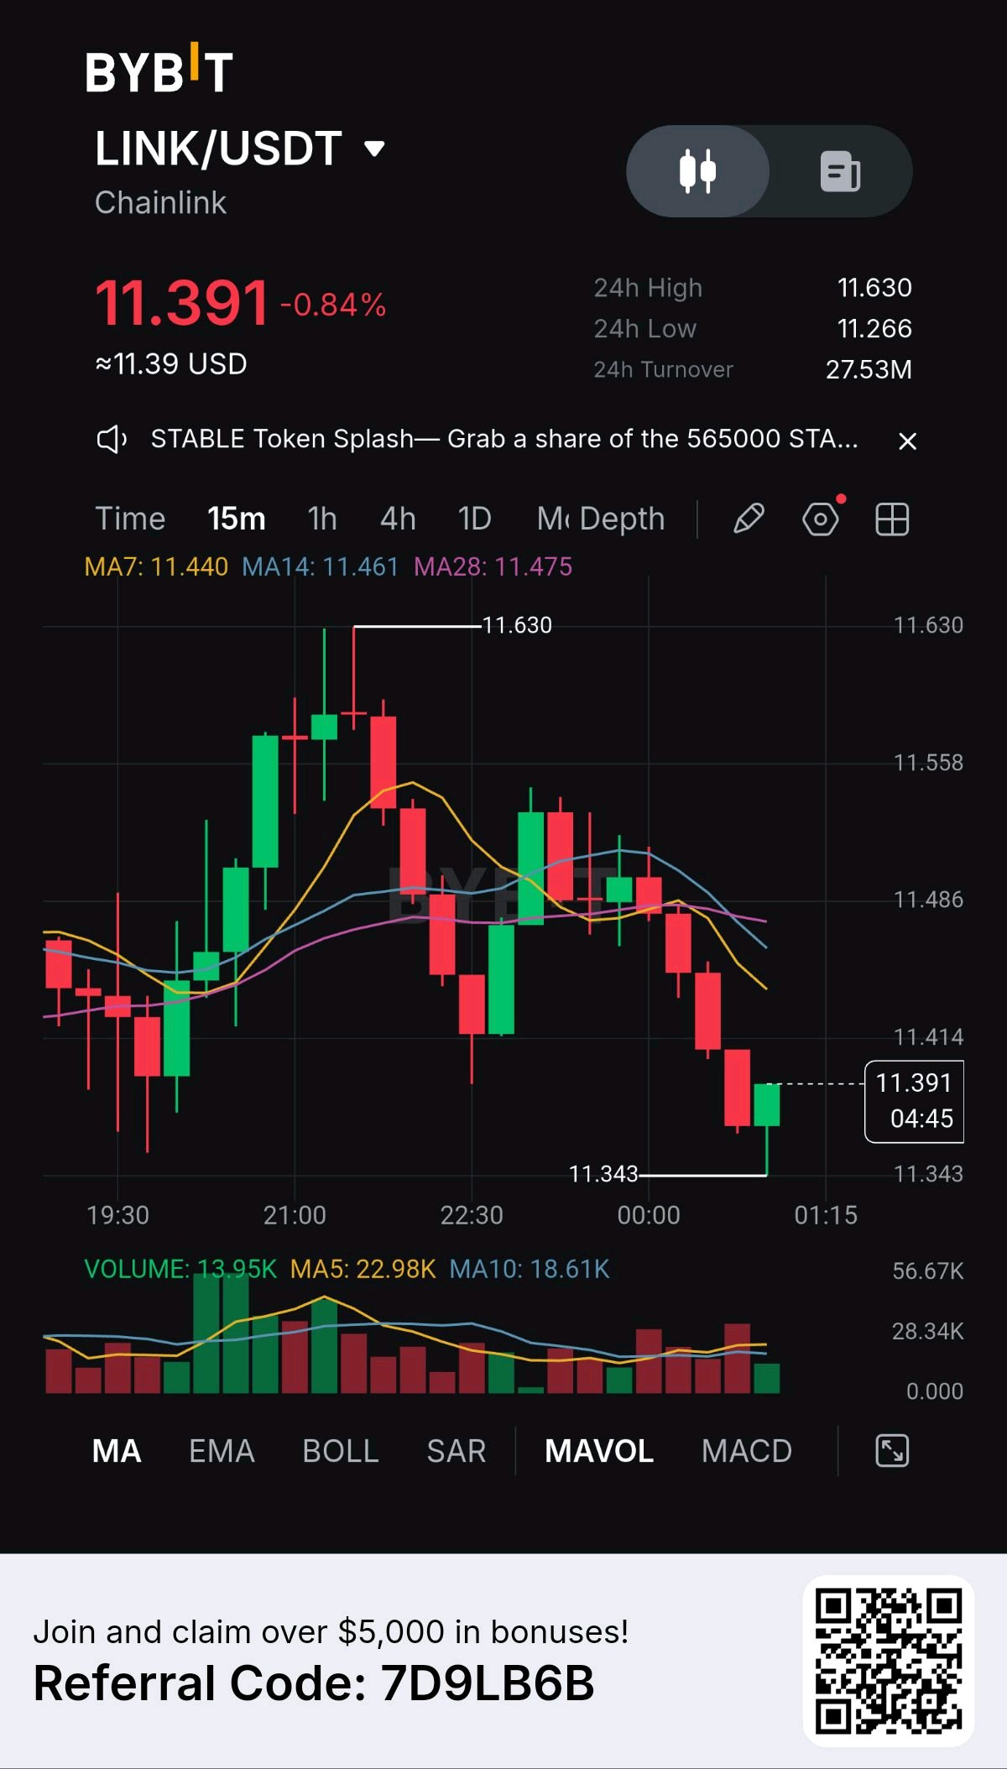Click the -0.84% change percentage
This screenshot has height=1769, width=1007.
coord(333,305)
